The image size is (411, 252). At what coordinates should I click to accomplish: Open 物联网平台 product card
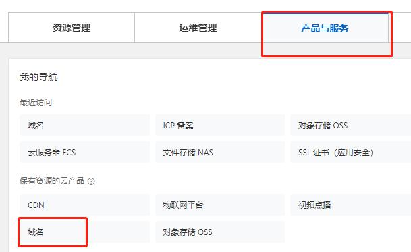click(220, 205)
